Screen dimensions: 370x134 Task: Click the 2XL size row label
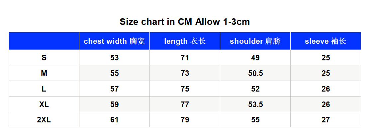(x=44, y=120)
